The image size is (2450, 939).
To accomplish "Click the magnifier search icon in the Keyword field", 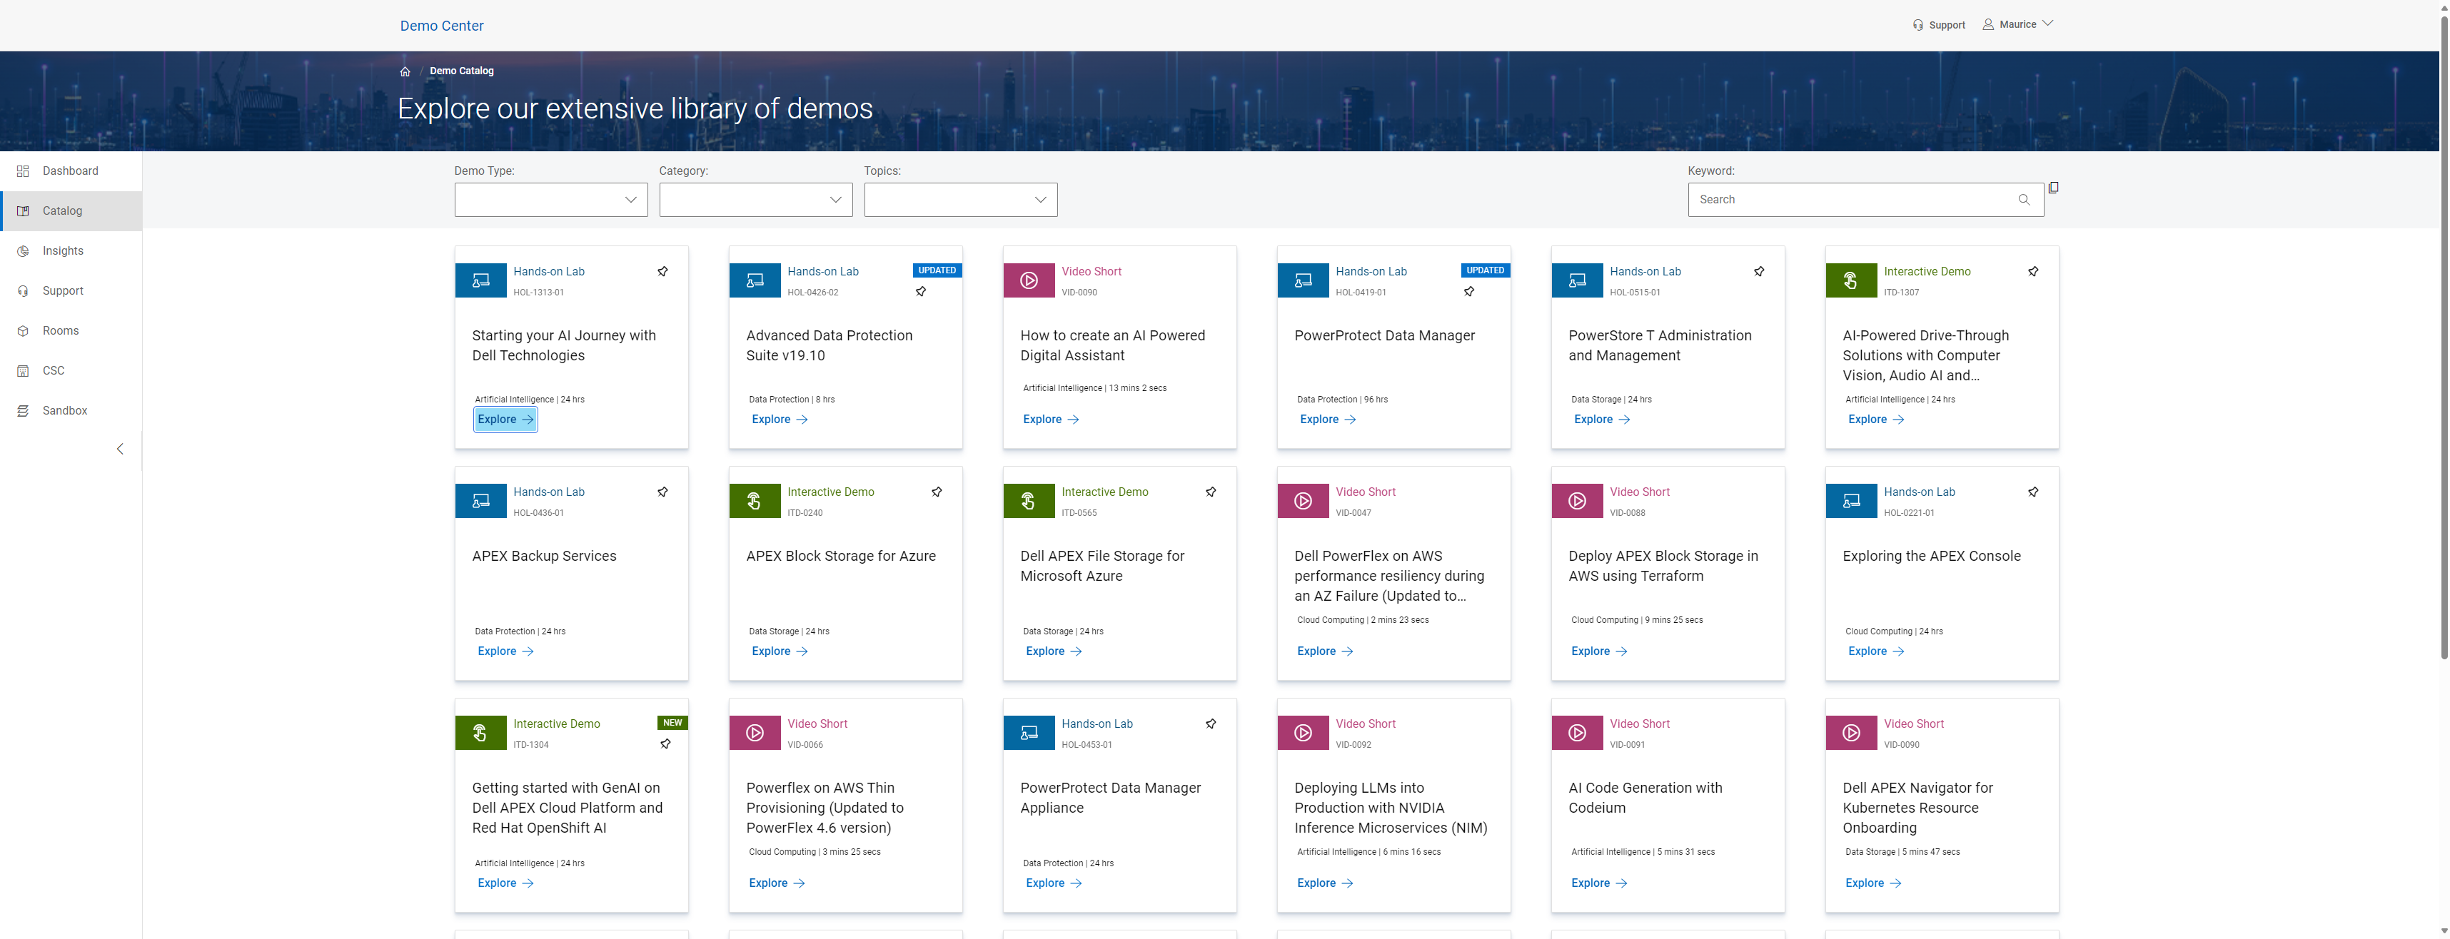I will tap(2024, 200).
